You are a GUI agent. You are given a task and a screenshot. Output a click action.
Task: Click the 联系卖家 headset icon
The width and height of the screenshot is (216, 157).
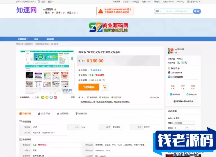coord(169,68)
